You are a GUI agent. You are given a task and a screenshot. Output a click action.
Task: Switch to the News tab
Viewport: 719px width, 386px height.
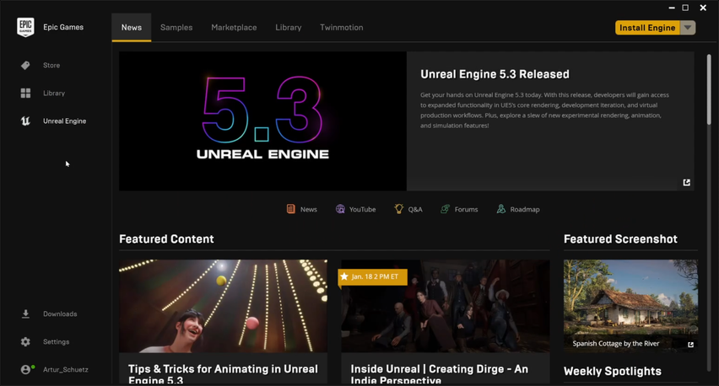coord(132,28)
